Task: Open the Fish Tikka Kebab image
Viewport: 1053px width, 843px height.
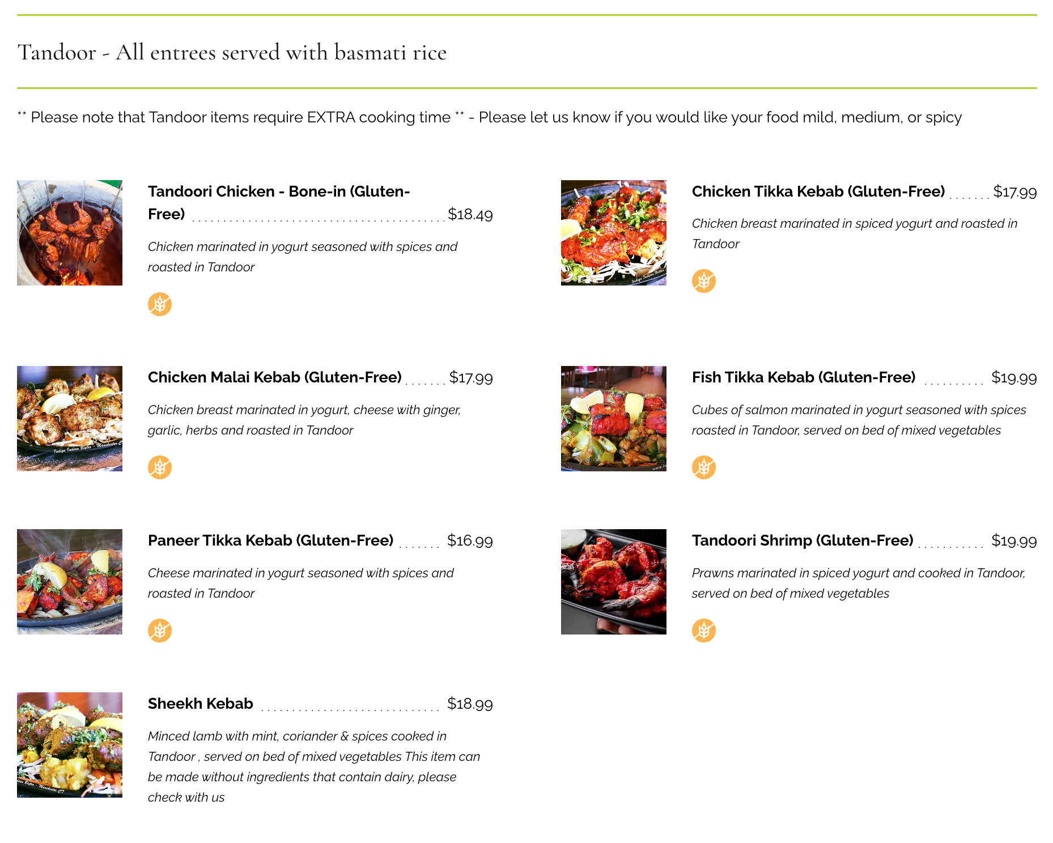Action: 614,419
